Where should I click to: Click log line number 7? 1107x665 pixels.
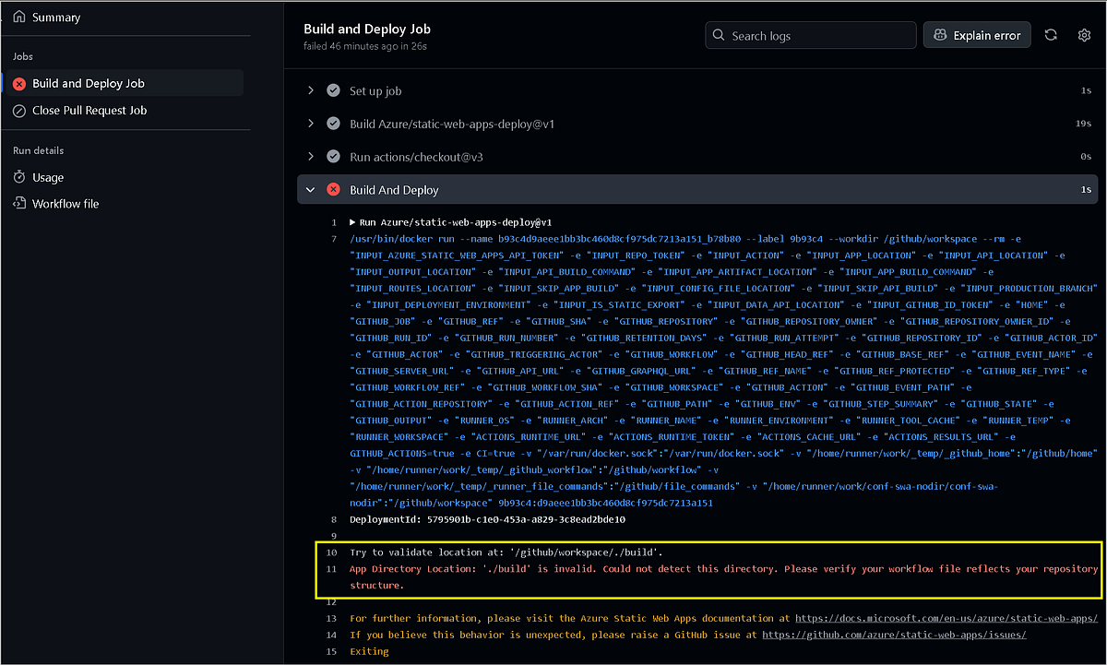333,239
